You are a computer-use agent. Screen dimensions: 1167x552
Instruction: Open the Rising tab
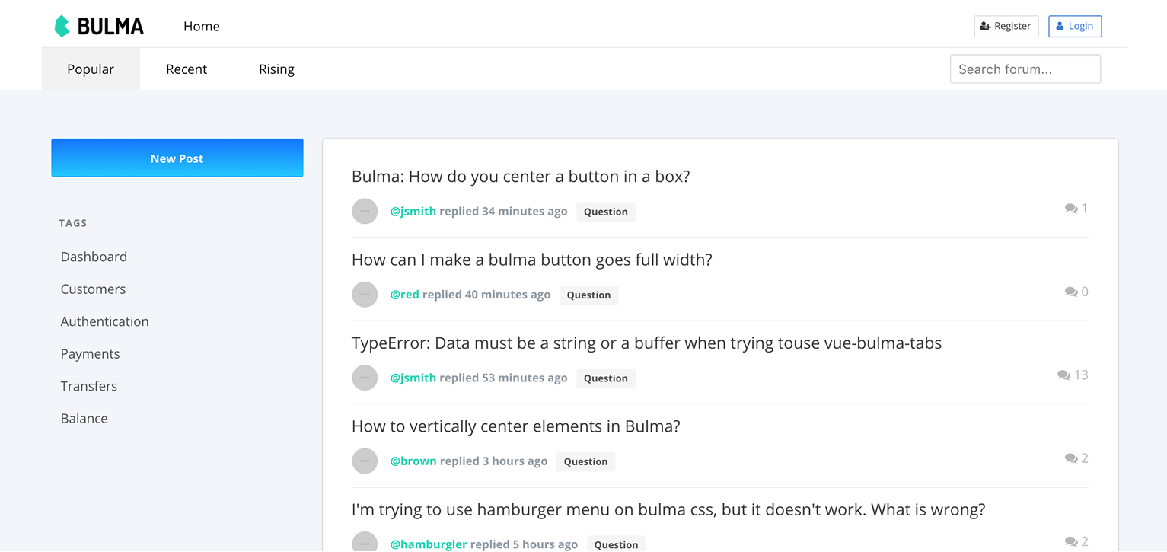(x=276, y=69)
